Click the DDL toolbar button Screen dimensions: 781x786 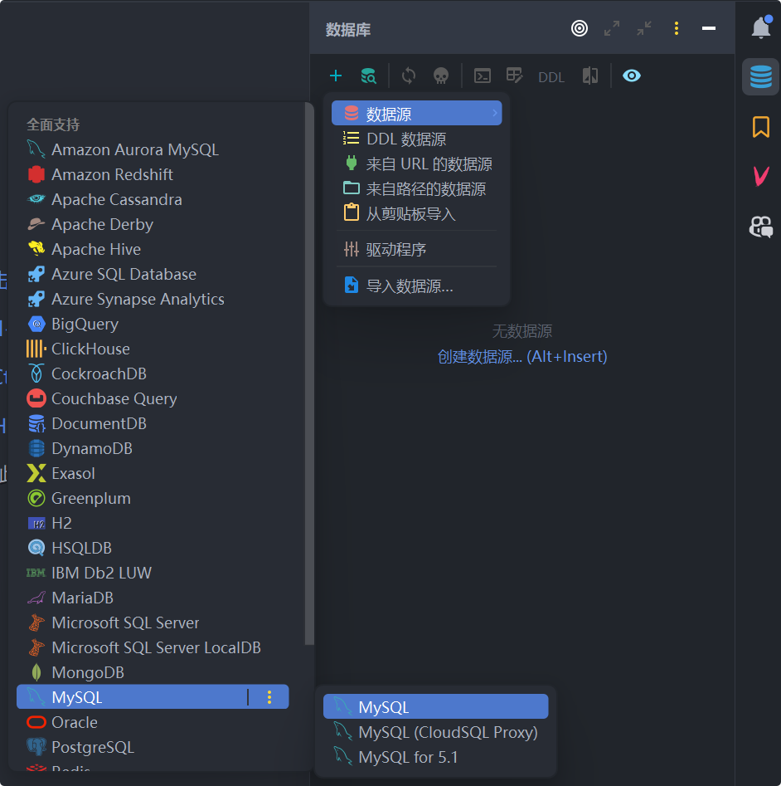(x=551, y=77)
